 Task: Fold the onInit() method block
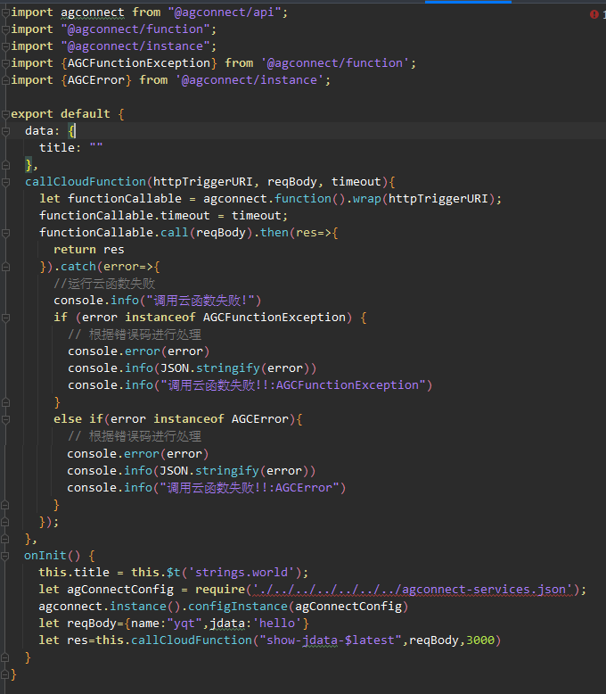(x=5, y=556)
